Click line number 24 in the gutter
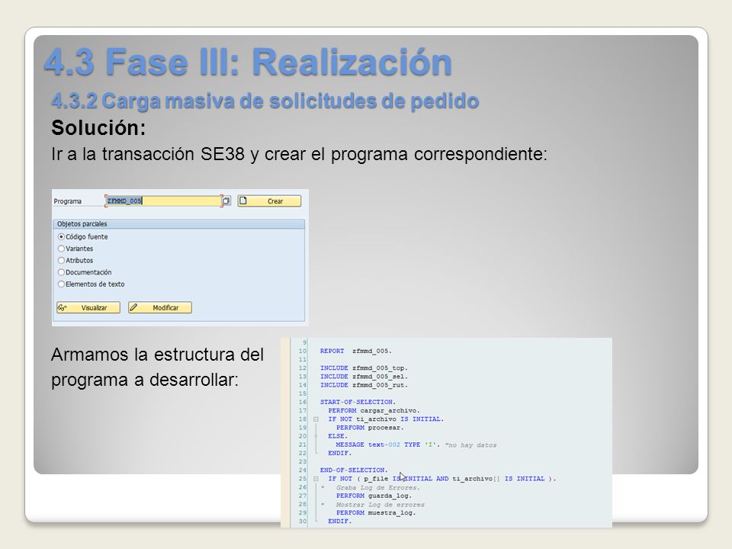 [303, 470]
